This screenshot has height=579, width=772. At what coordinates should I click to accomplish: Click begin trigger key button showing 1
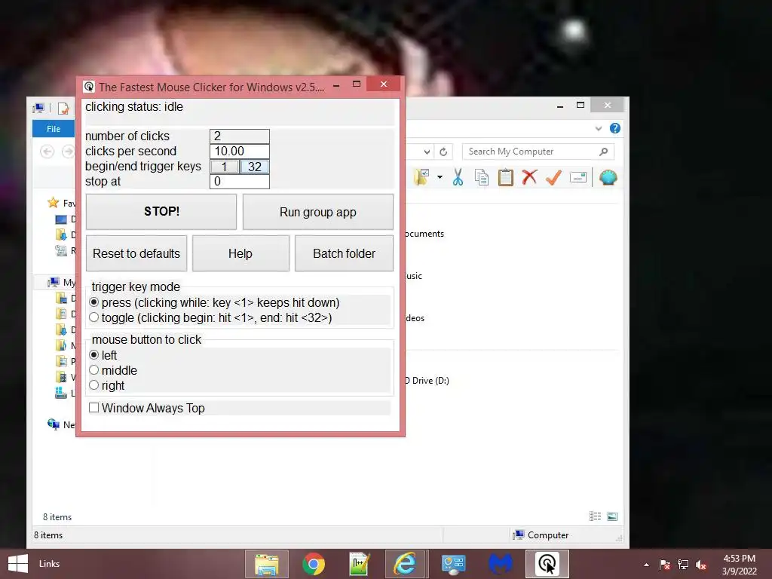225,167
